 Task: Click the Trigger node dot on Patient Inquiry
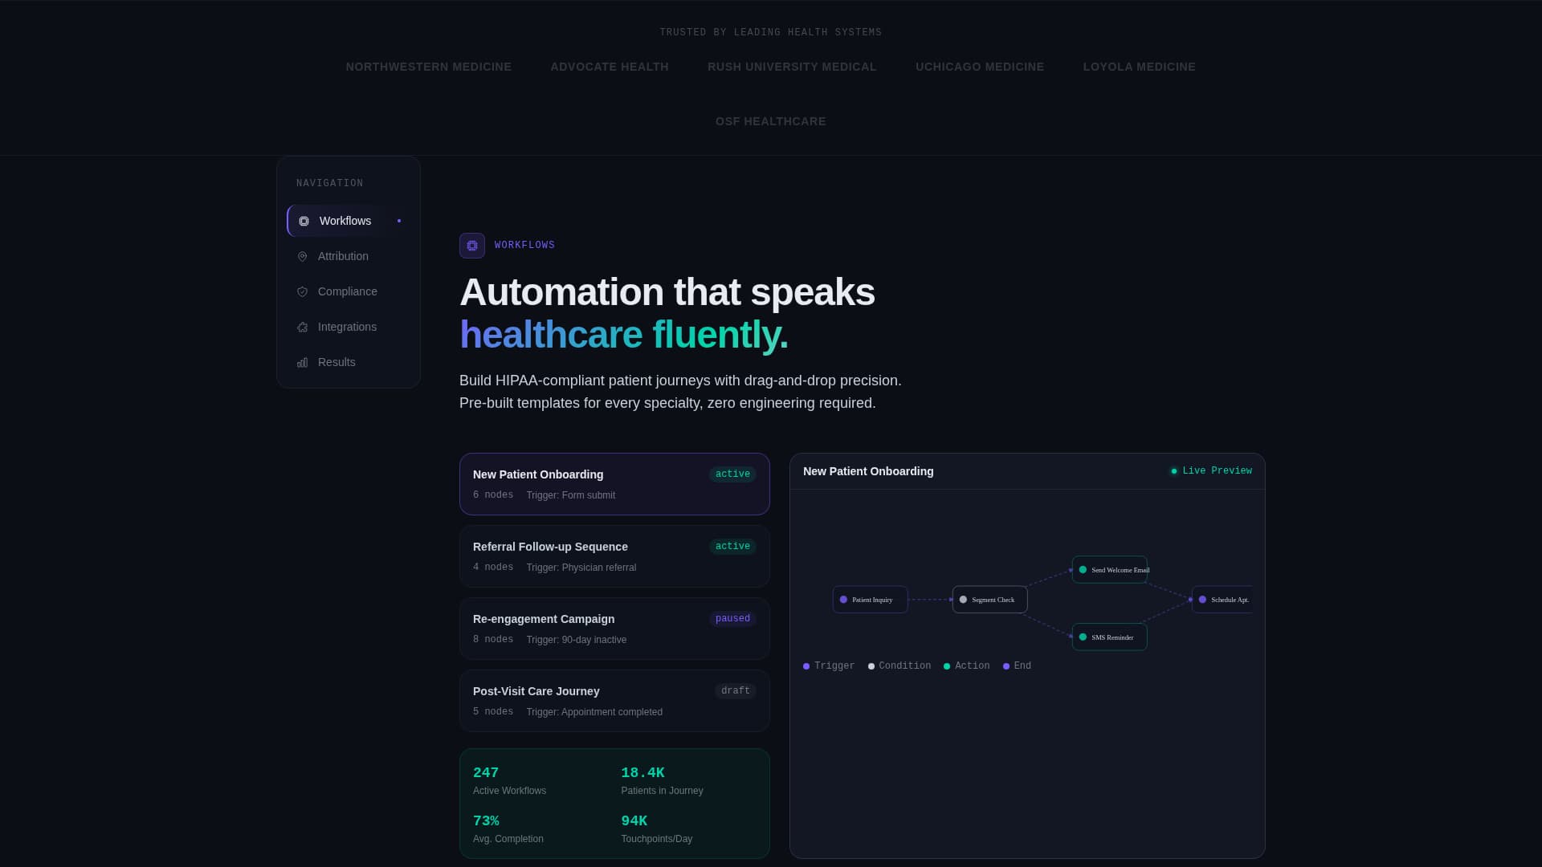click(x=843, y=599)
